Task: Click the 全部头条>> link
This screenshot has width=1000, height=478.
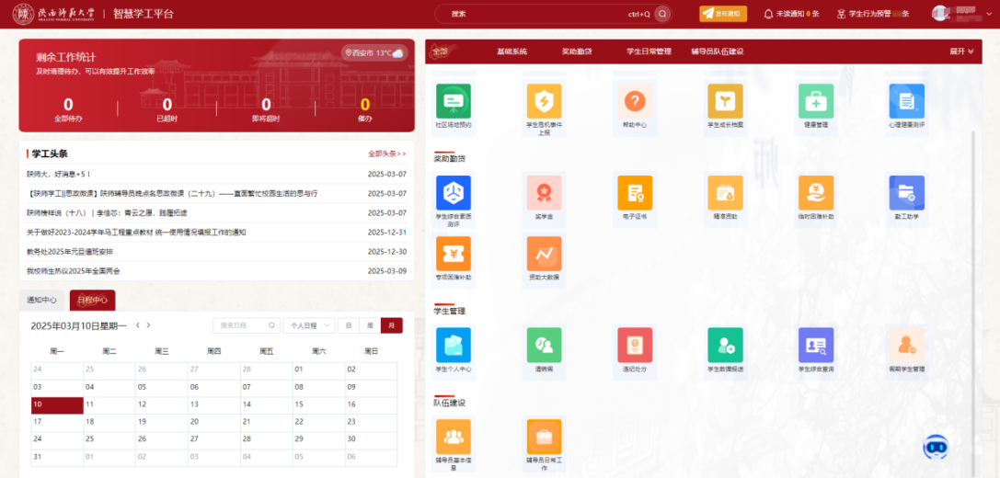Action: point(386,154)
